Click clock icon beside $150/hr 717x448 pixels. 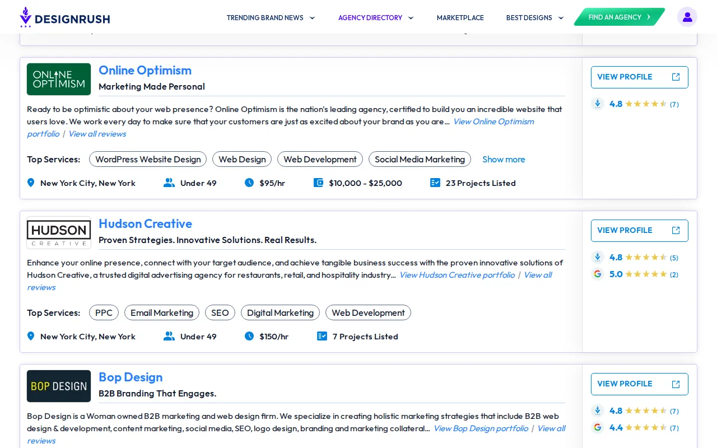click(249, 336)
